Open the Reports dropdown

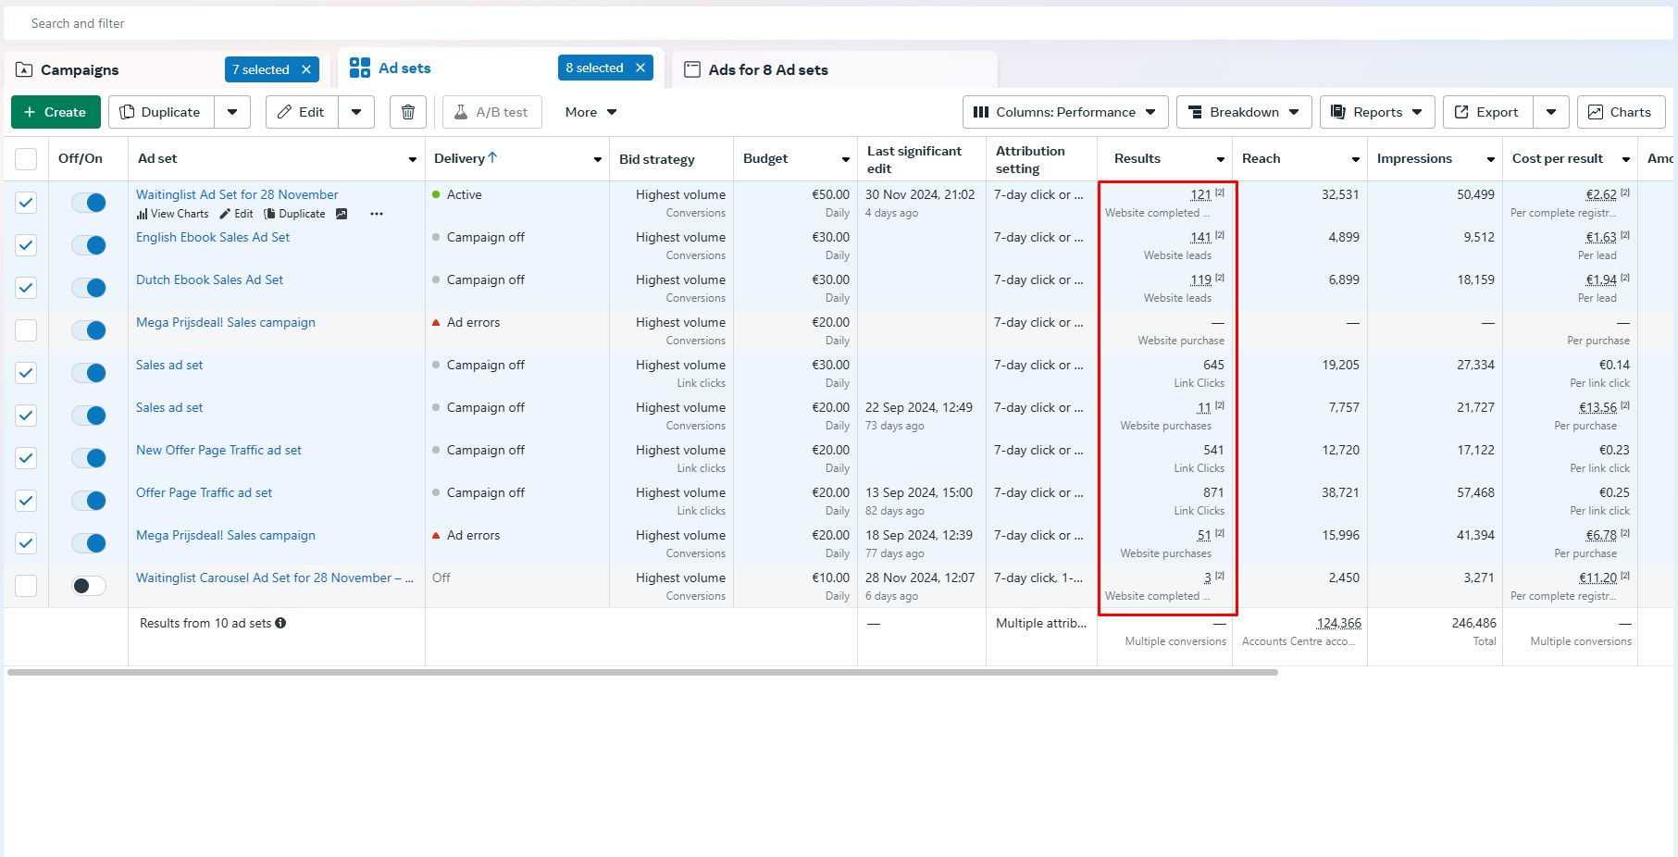tap(1377, 112)
